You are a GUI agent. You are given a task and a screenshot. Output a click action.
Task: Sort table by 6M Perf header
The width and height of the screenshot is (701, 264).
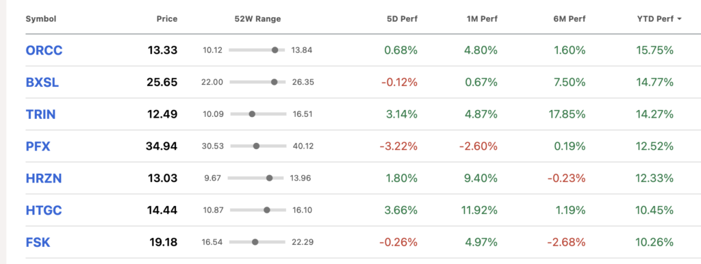pyautogui.click(x=569, y=18)
